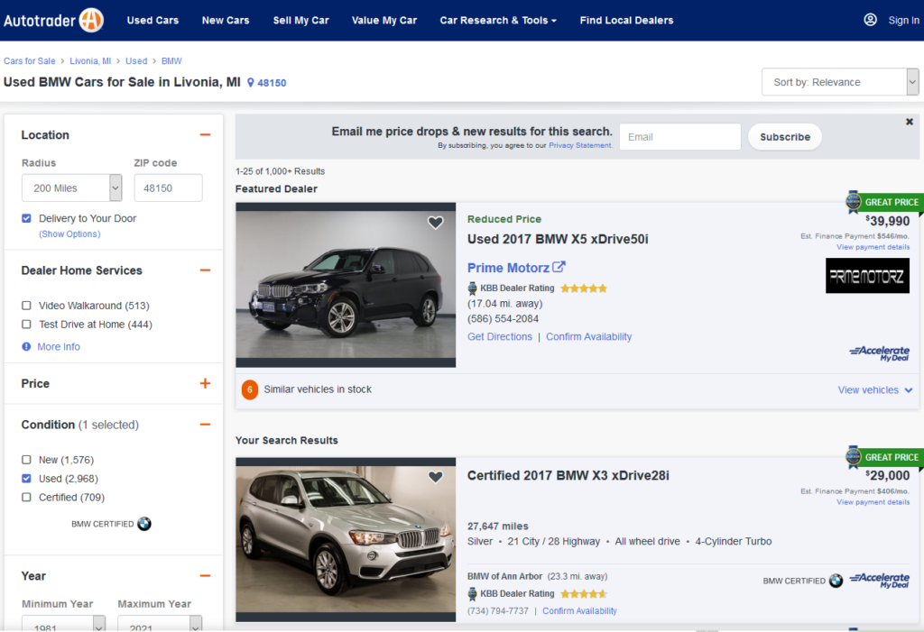Confirm Availability for the BMW X5

coord(588,337)
